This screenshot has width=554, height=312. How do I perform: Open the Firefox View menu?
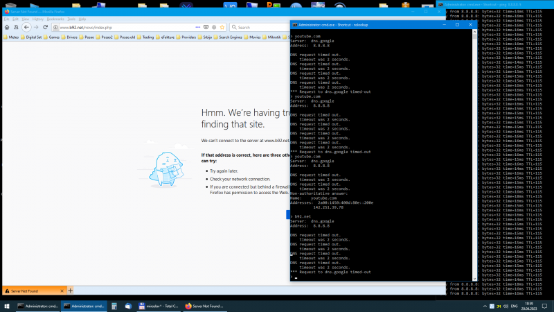26,19
